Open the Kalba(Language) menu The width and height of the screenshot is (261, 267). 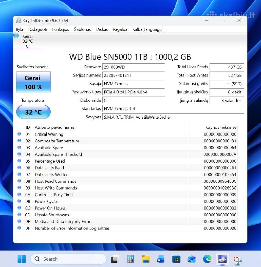tap(147, 29)
